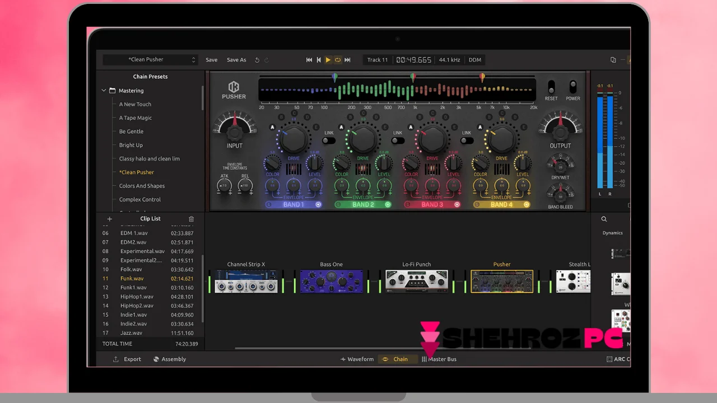Open the Assembly option

point(170,359)
